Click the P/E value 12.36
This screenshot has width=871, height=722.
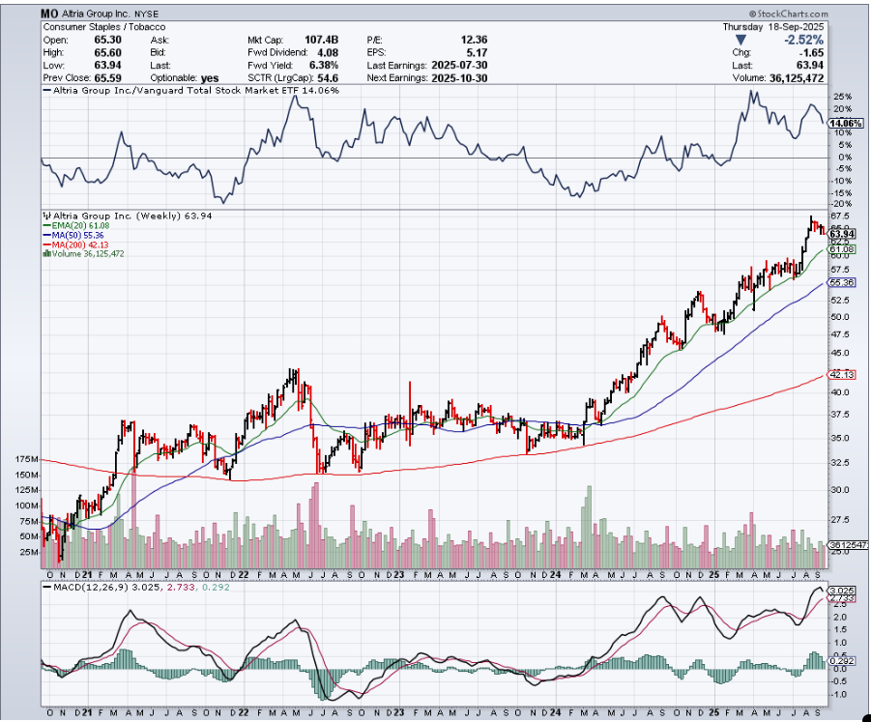click(474, 40)
